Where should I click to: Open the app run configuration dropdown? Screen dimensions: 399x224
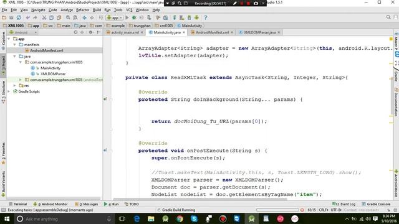pos(115,17)
